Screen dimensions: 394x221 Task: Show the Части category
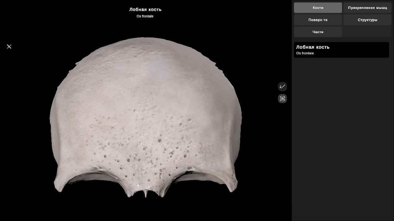(318, 32)
